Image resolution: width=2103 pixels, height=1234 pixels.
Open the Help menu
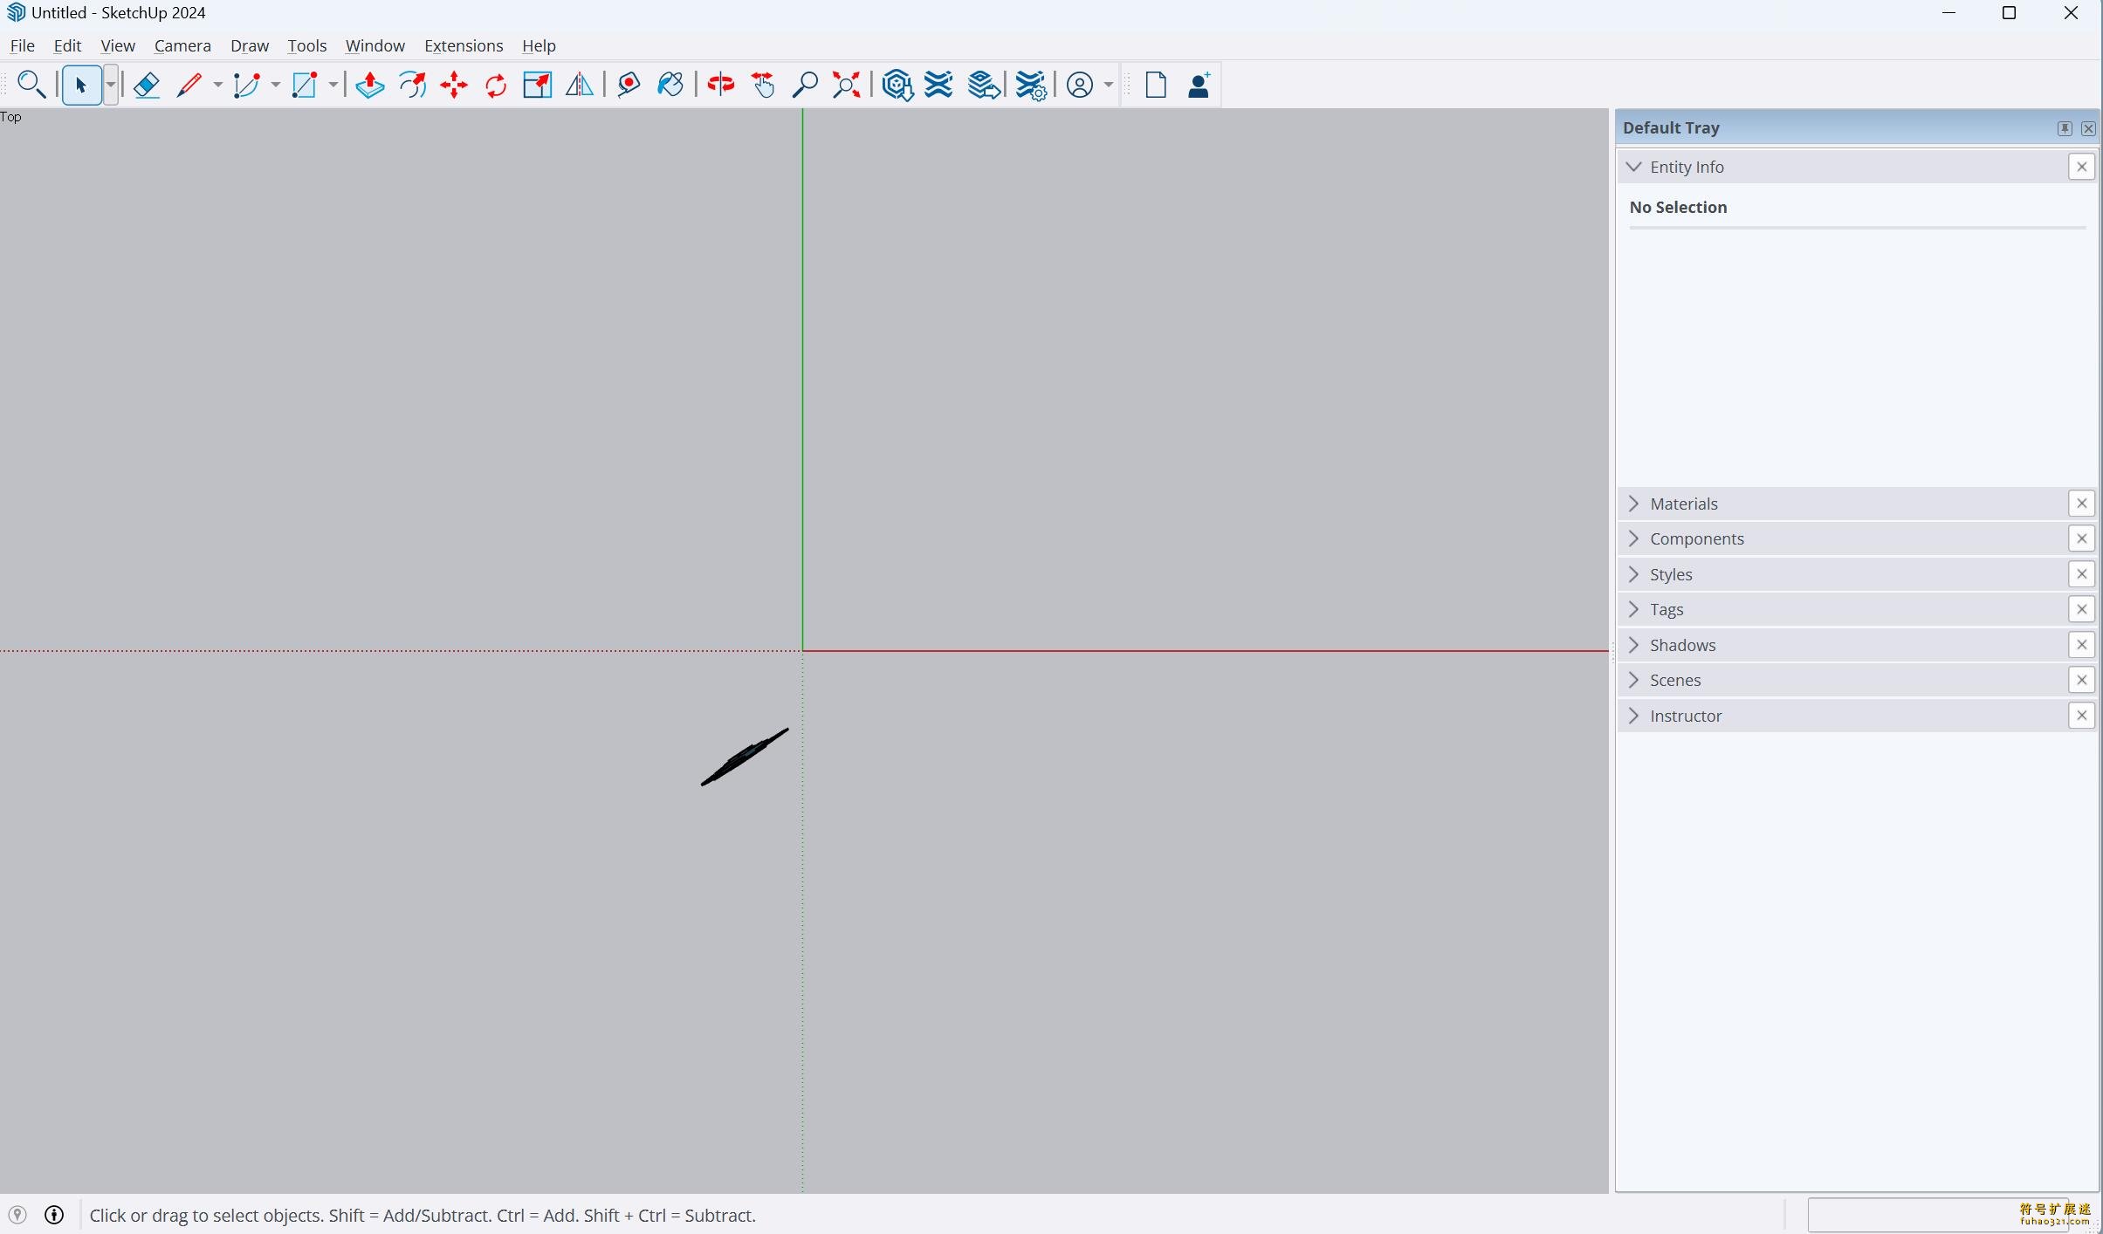click(539, 45)
